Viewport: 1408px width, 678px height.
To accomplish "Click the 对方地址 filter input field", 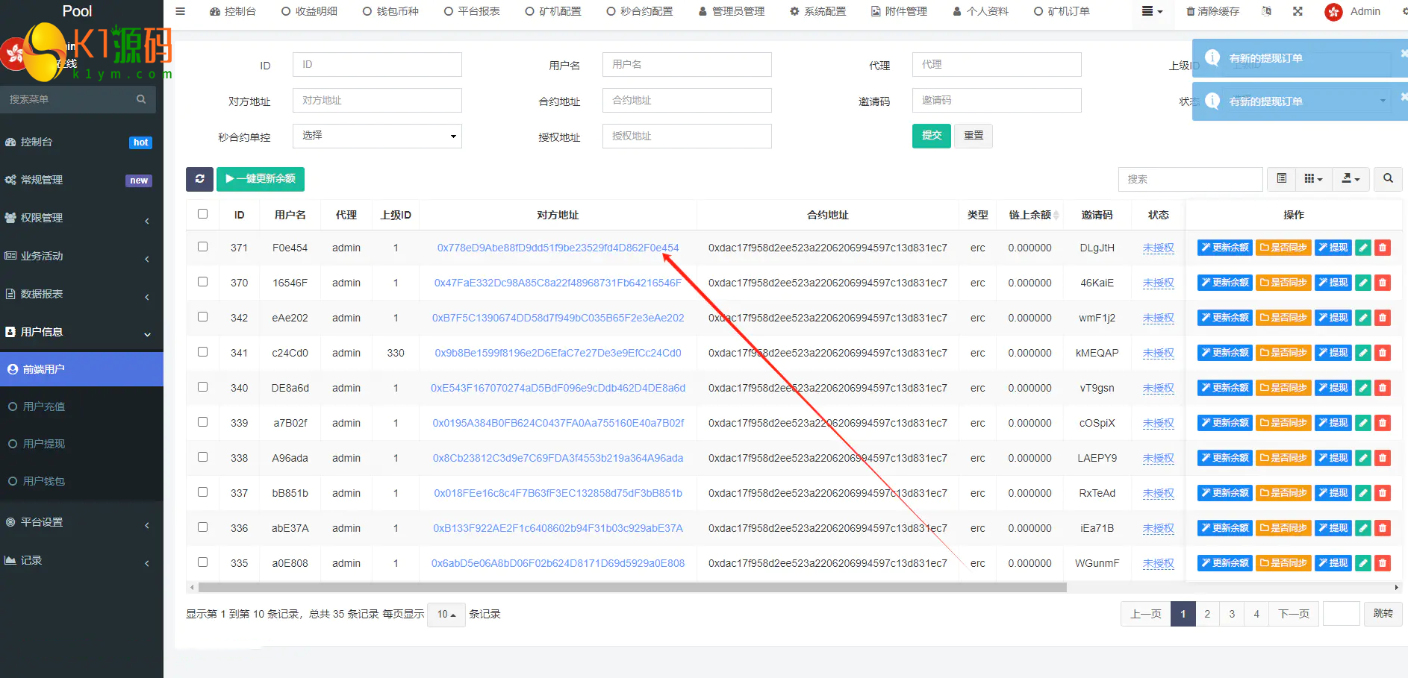I will coord(377,101).
